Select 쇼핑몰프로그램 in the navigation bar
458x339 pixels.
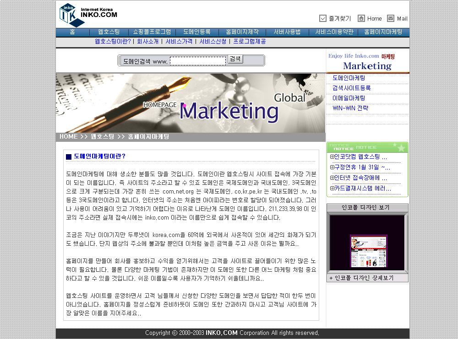pos(152,32)
